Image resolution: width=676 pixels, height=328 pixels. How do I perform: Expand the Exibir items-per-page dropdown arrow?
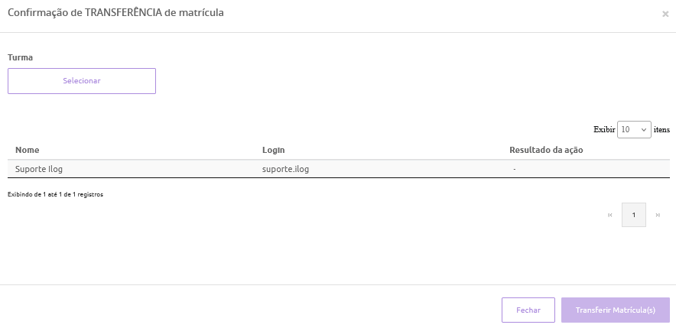pos(644,130)
